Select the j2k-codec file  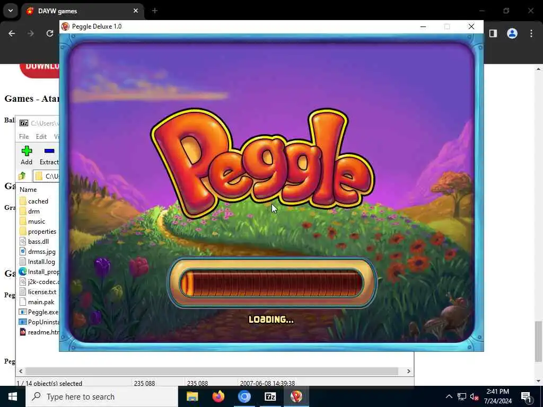(39, 282)
